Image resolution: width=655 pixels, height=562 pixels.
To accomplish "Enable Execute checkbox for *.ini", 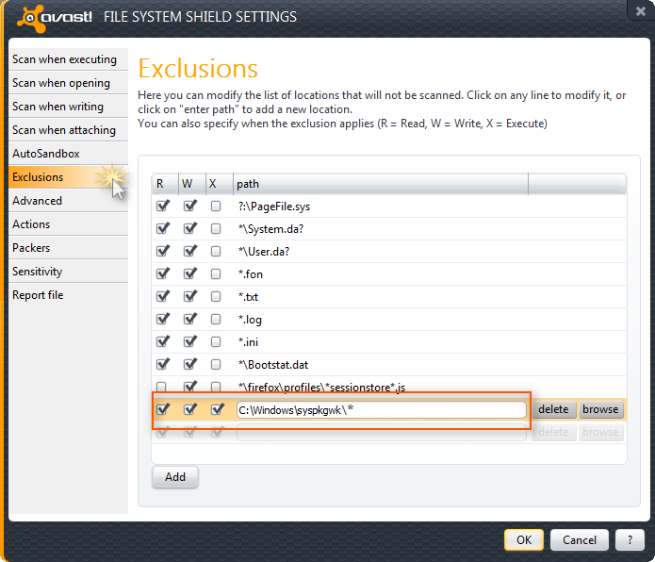I will [x=216, y=341].
